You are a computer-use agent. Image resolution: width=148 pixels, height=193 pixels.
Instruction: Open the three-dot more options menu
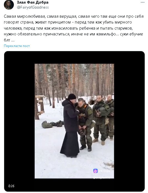click(x=142, y=2)
